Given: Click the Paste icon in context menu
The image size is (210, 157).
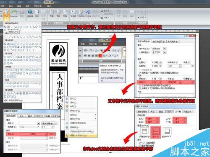Looking at the screenshot, I should click(x=67, y=106).
